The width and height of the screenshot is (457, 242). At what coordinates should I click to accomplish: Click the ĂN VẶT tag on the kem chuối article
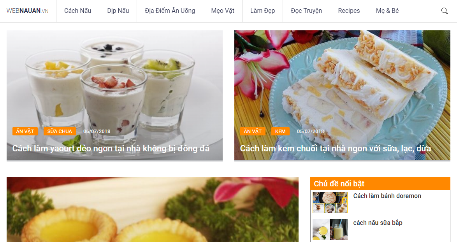click(253, 132)
